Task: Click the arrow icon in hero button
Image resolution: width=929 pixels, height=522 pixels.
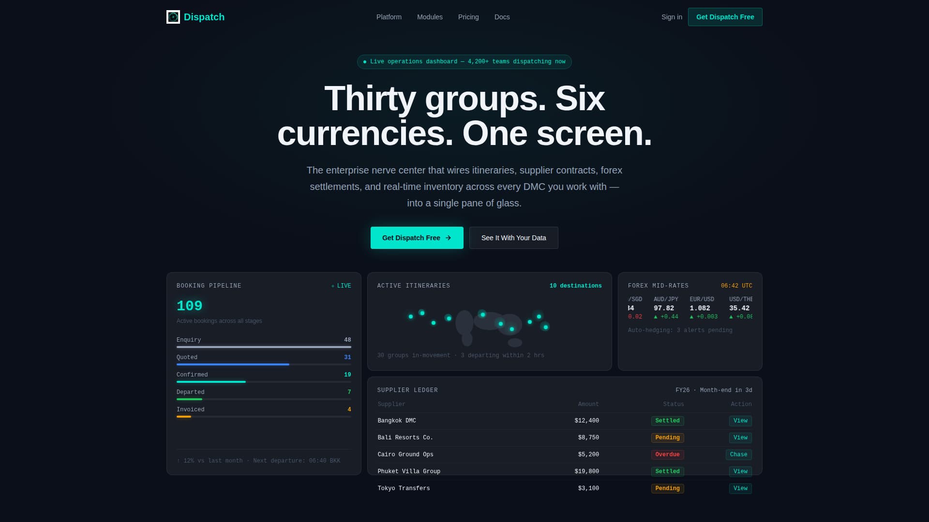Action: pos(448,238)
